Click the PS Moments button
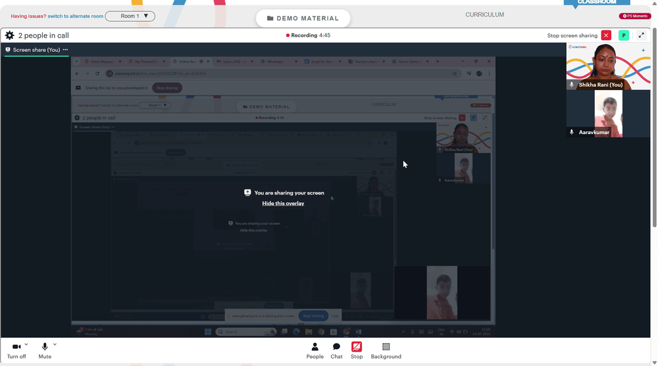This screenshot has width=658, height=366. [635, 16]
